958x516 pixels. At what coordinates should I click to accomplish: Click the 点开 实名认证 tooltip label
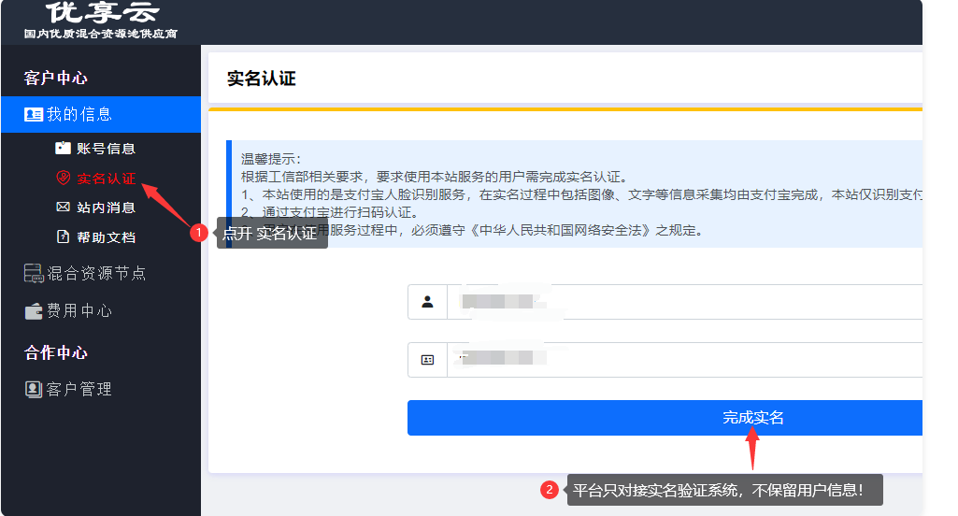(x=272, y=234)
